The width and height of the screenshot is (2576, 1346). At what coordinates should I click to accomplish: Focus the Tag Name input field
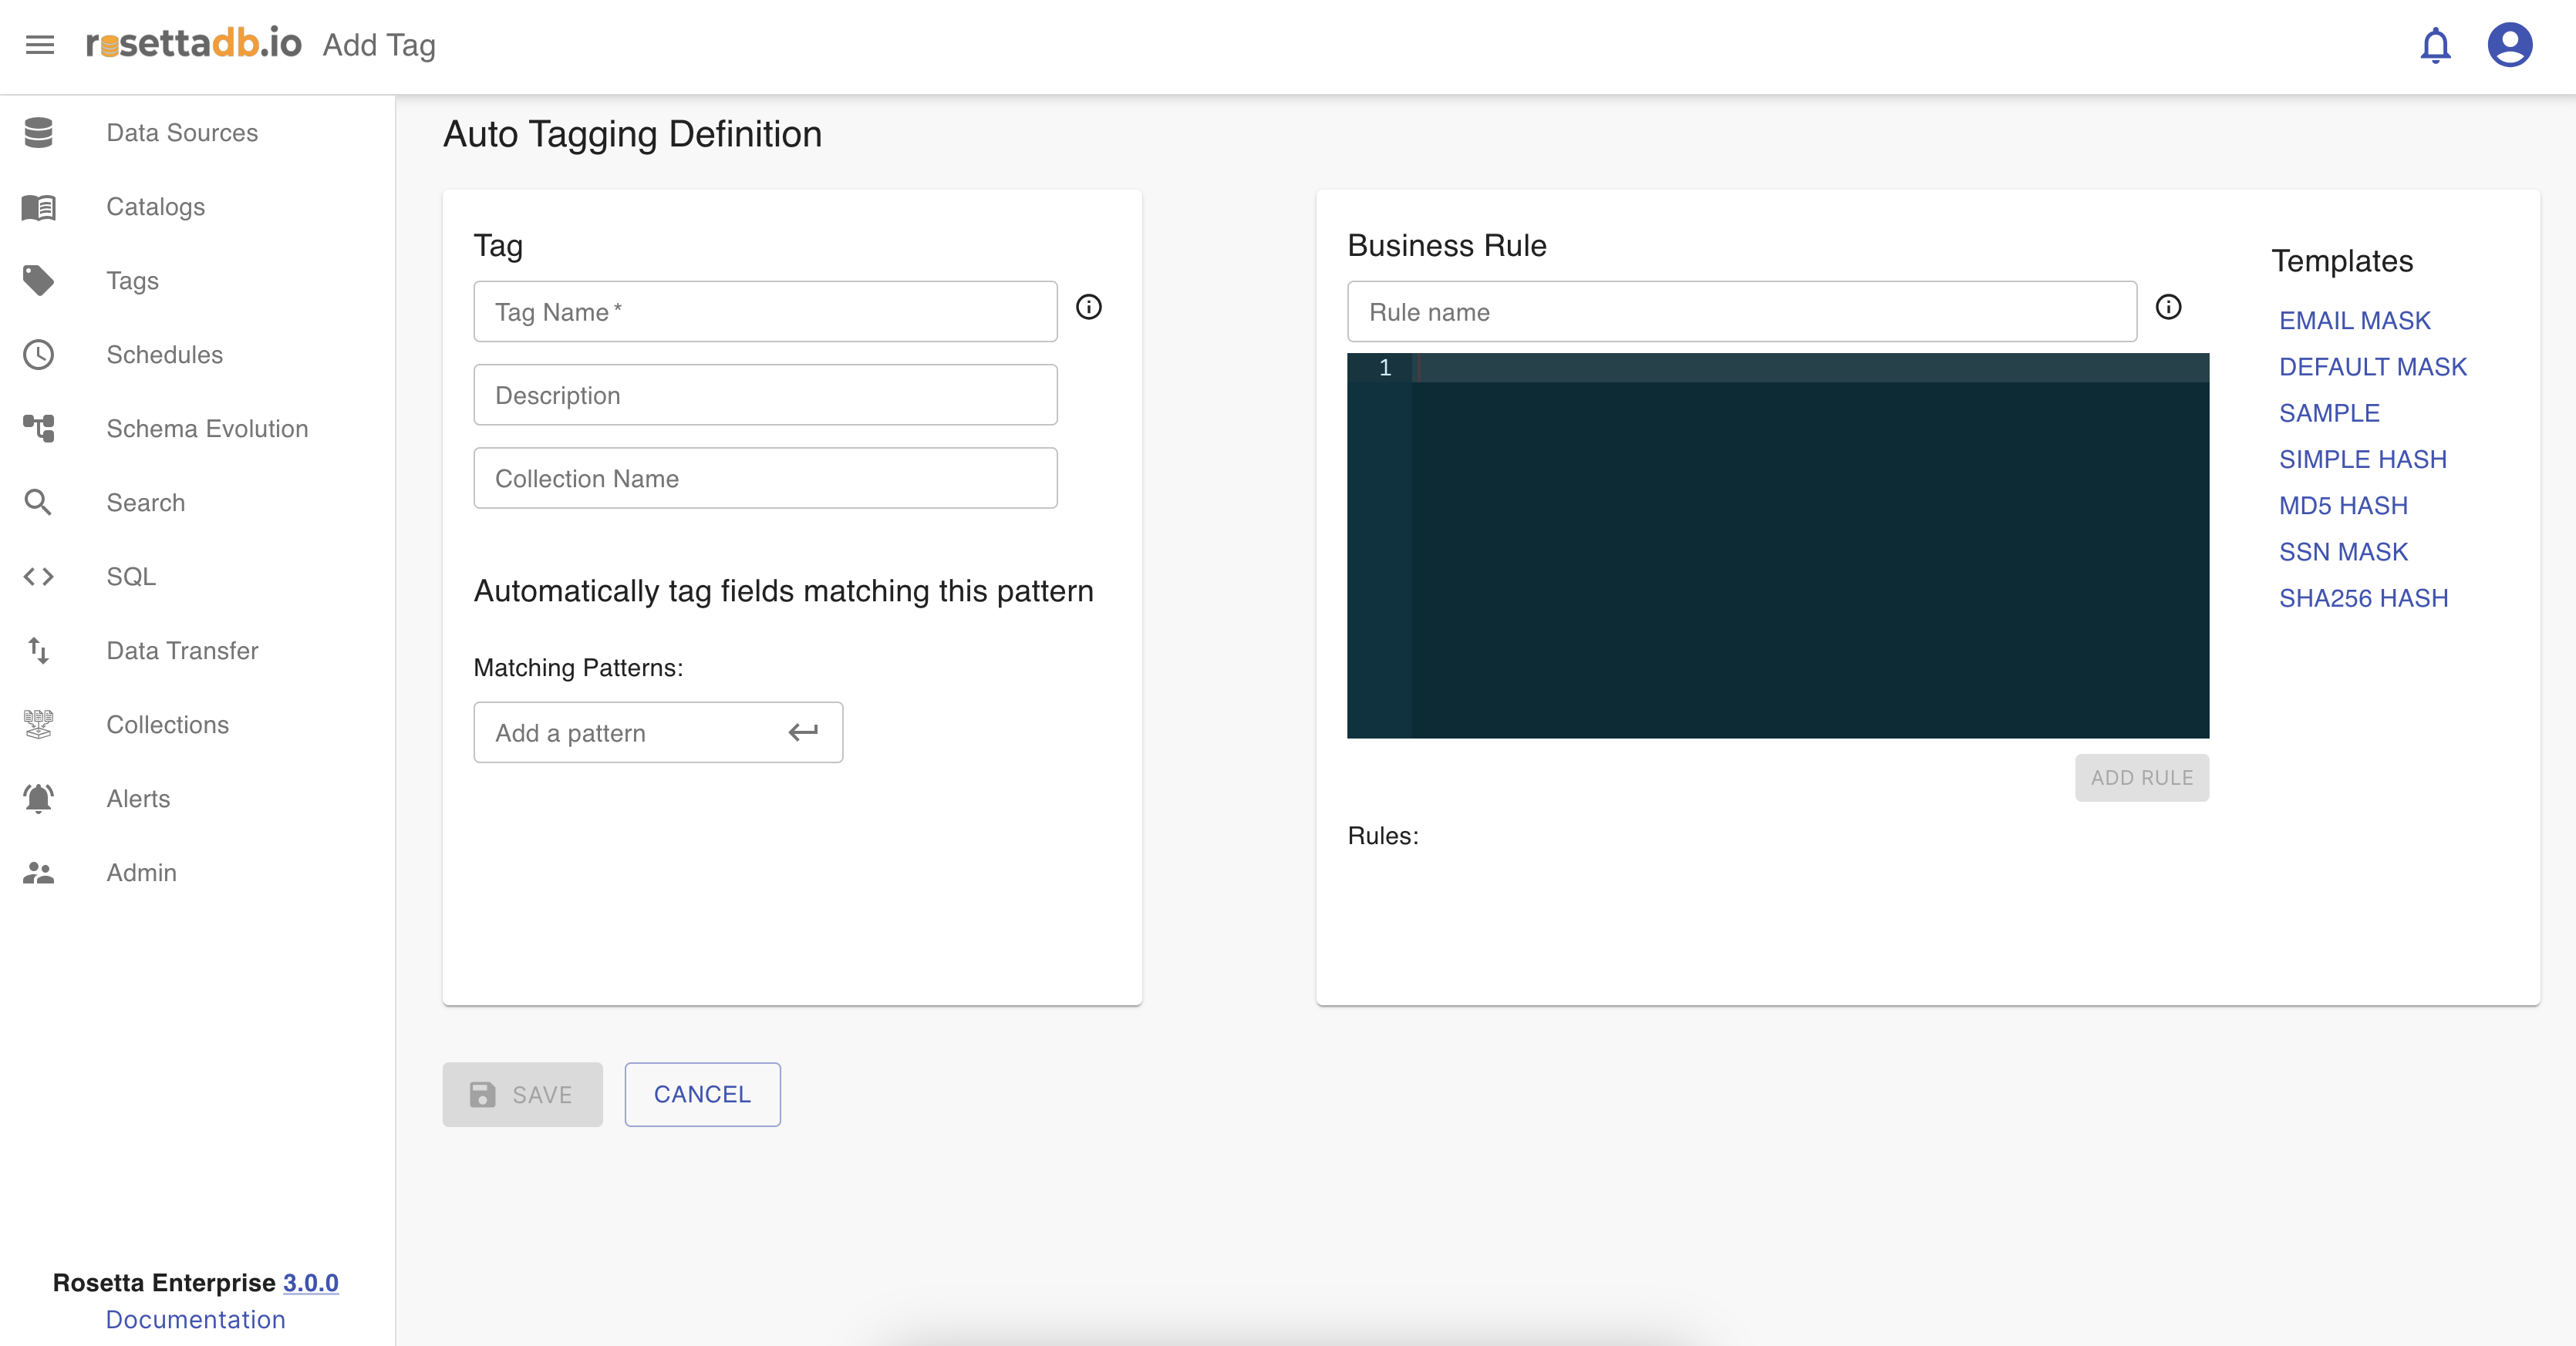pos(764,311)
